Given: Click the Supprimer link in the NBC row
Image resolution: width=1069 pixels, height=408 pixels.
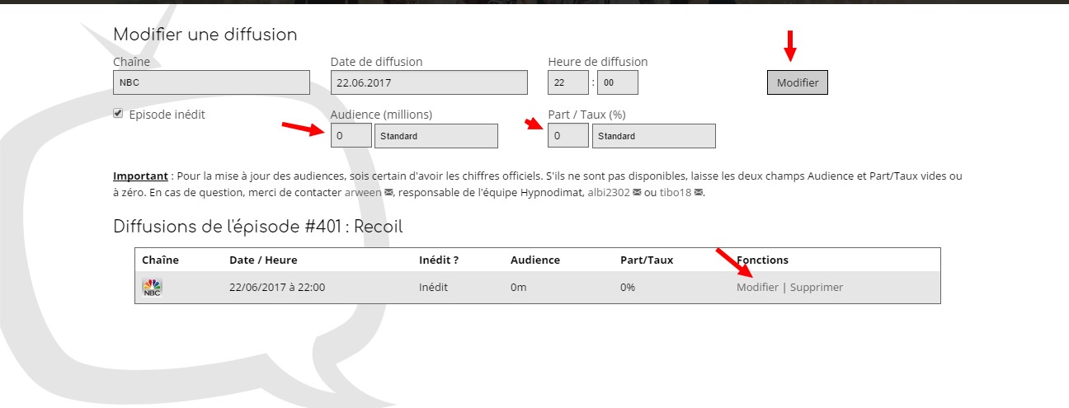Looking at the screenshot, I should [x=817, y=287].
